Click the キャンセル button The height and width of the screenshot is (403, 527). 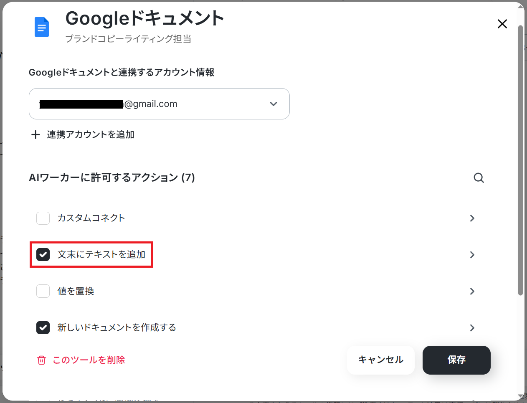(x=381, y=360)
